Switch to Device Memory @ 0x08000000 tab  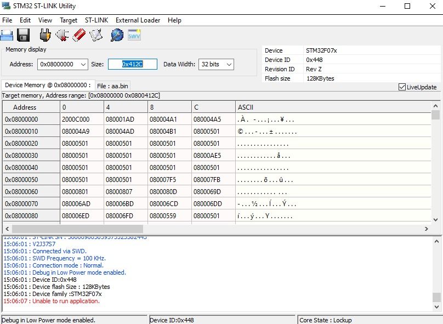click(48, 85)
